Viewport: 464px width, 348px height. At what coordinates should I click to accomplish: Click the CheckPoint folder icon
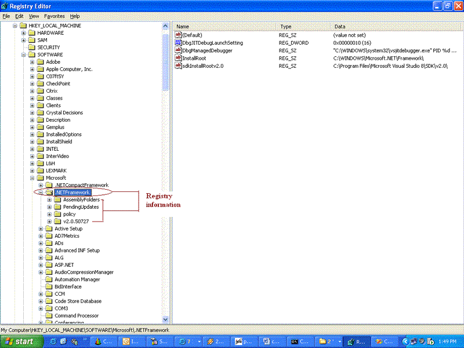tap(40, 84)
